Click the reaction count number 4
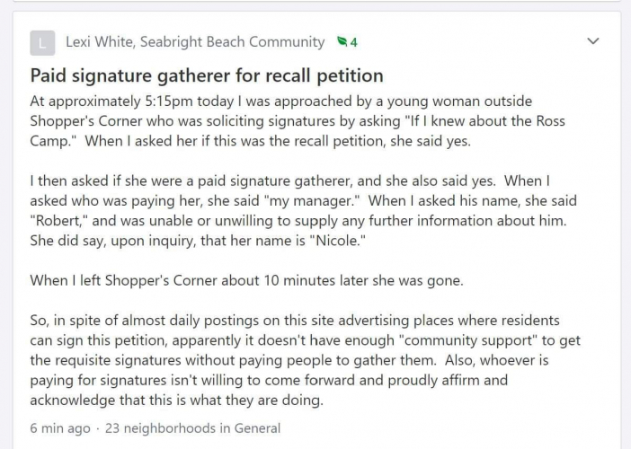631x449 pixels. (354, 42)
